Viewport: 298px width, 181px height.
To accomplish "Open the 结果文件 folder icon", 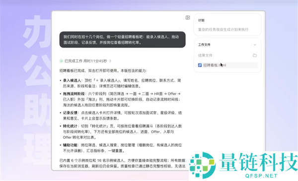I will pos(255,56).
